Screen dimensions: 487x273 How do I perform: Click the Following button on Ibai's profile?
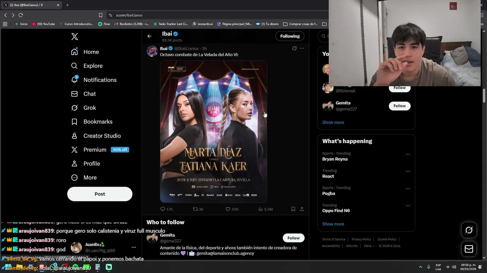[290, 36]
